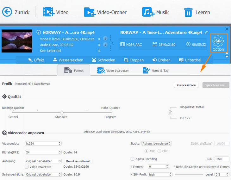Open the codec Option gear icon
231x180 pixels.
click(218, 42)
